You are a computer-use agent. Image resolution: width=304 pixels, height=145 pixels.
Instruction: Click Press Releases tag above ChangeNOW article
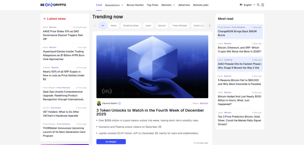[x=238, y=27]
